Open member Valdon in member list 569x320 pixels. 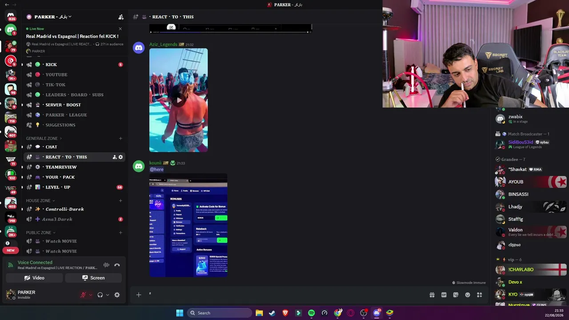[x=531, y=232]
